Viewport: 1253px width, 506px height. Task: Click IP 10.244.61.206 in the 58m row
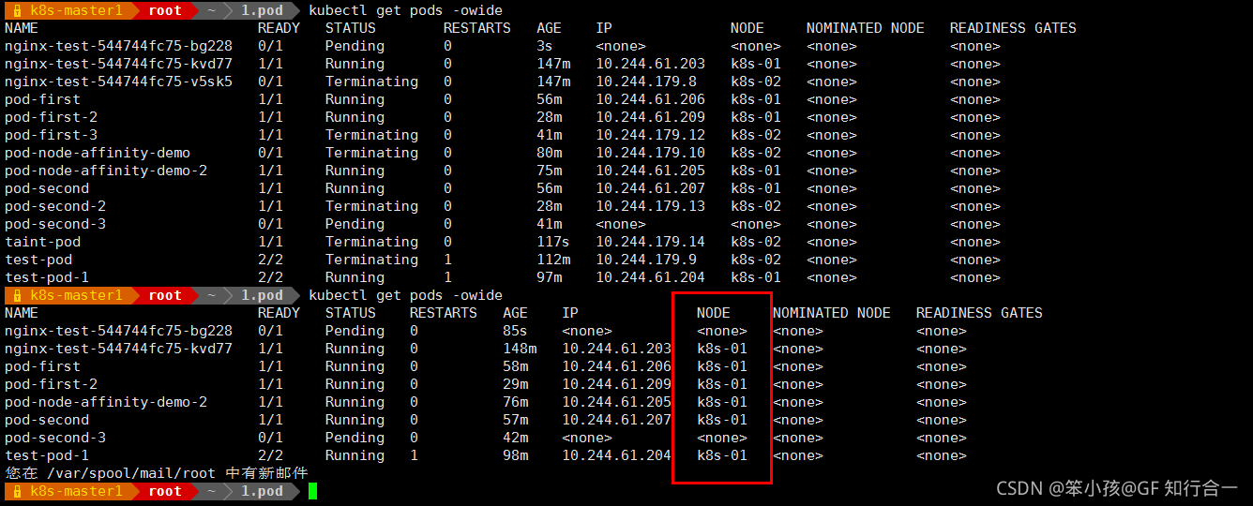pyautogui.click(x=616, y=366)
